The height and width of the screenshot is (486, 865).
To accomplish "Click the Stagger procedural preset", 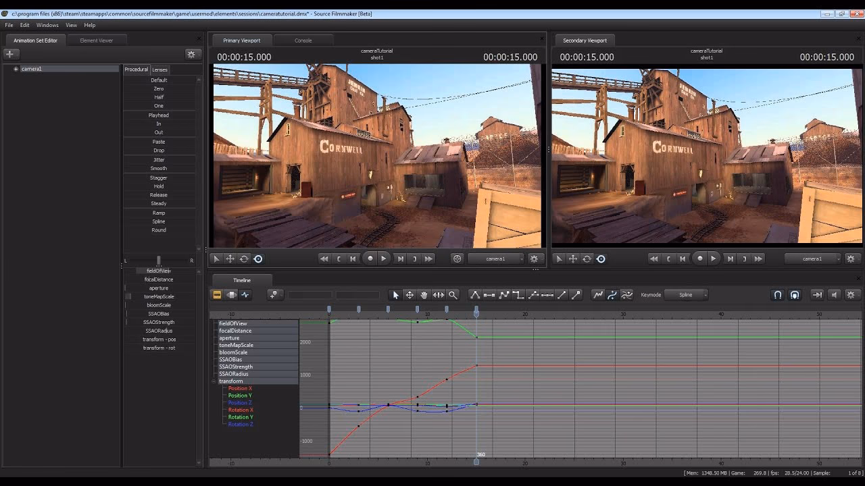I will (x=159, y=178).
